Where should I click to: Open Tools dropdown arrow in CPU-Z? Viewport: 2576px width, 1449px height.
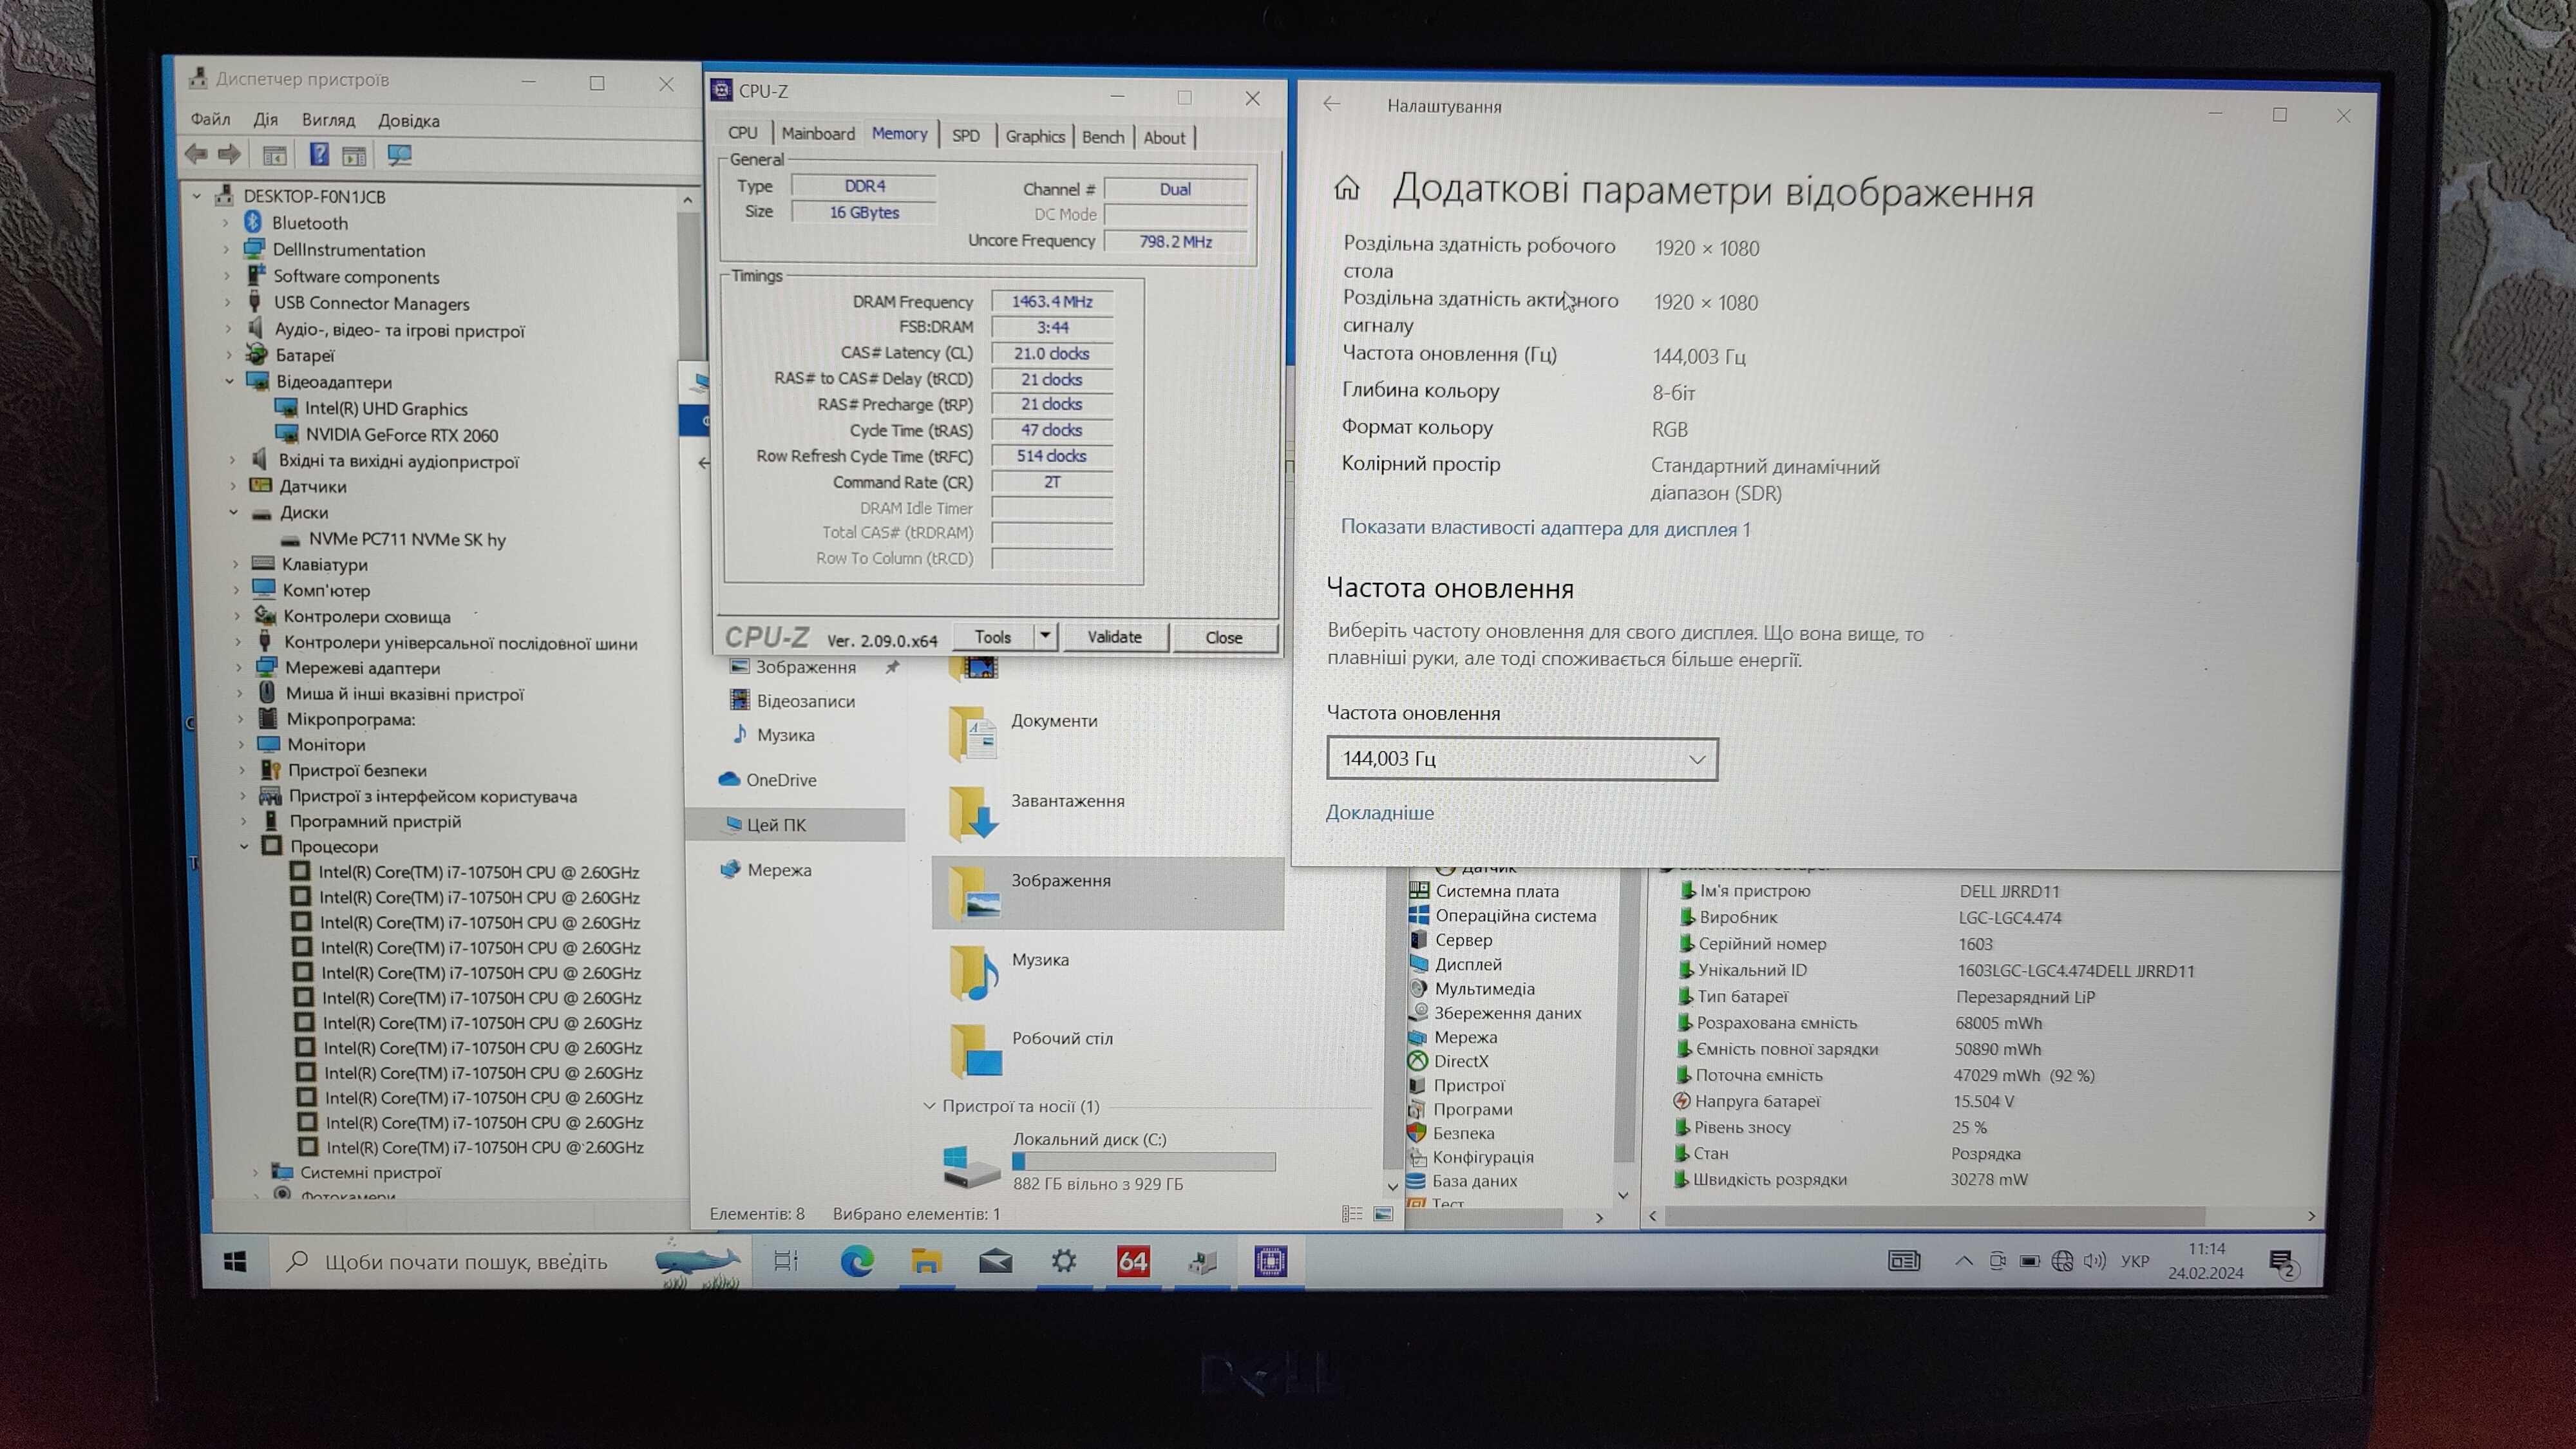[x=1045, y=636]
